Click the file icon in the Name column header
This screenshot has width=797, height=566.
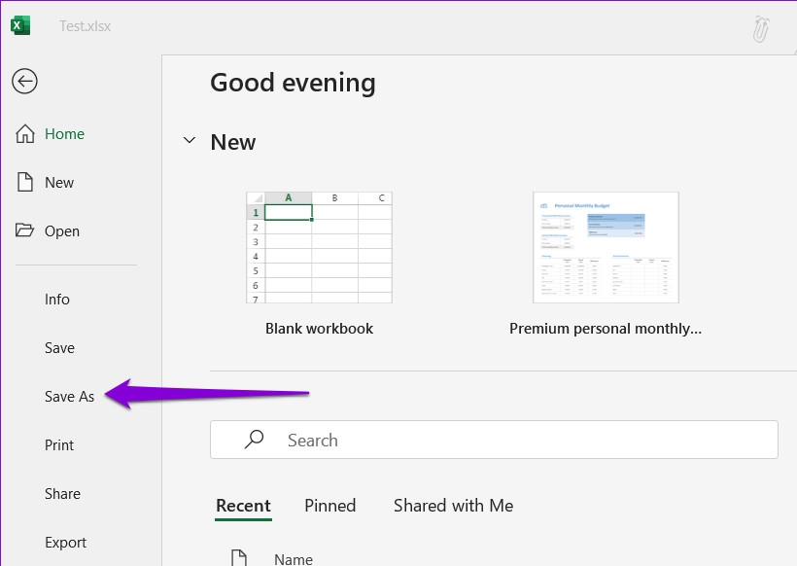tap(239, 558)
